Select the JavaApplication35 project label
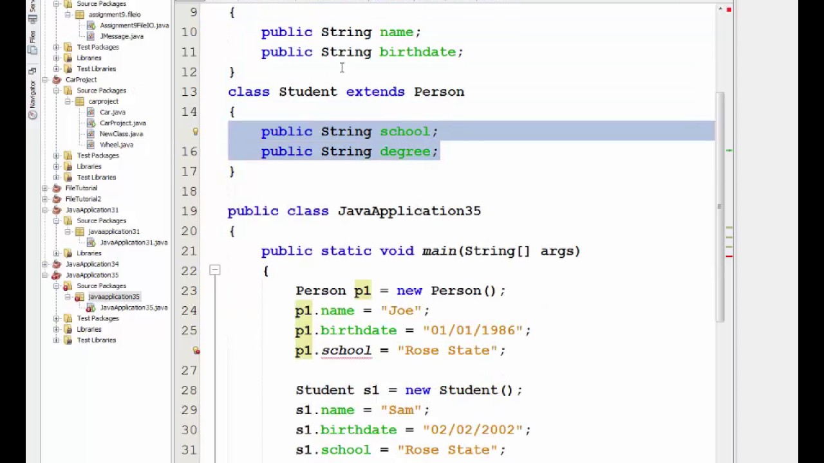 92,275
